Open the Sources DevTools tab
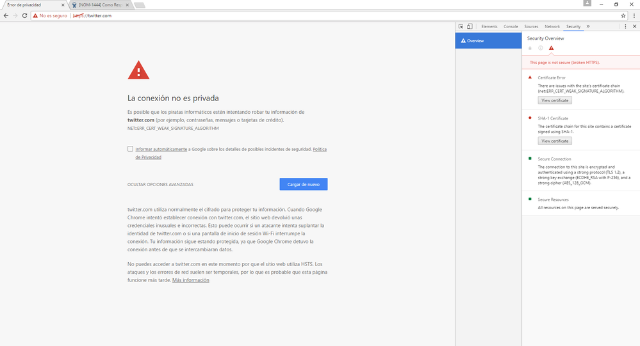Image resolution: width=640 pixels, height=346 pixels. pyautogui.click(x=531, y=26)
